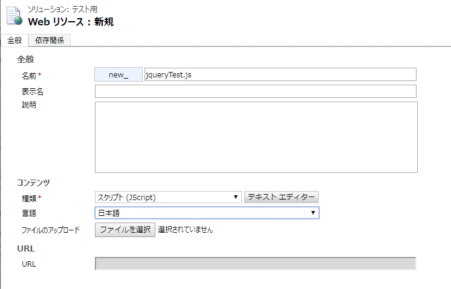The width and height of the screenshot is (451, 289).
Task: Click the コンテンツ section heading
Action: pyautogui.click(x=33, y=183)
